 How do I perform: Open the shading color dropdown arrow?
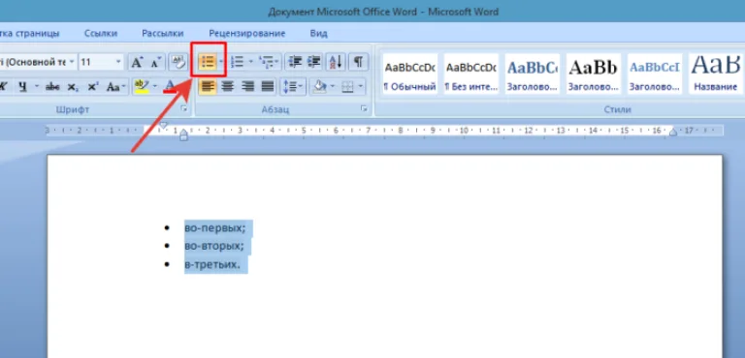tap(333, 86)
